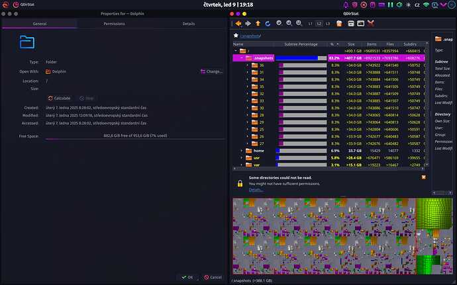This screenshot has width=457, height=285.
Task: Expand snapshot folder 34
Action: coord(248,79)
